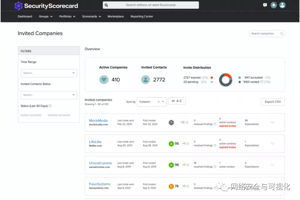Open the Time Range dropdown
The image size is (300, 200).
point(49,73)
